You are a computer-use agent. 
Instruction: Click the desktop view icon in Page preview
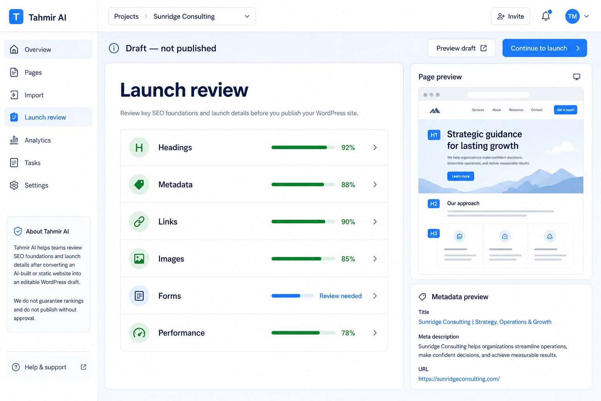[x=577, y=77]
